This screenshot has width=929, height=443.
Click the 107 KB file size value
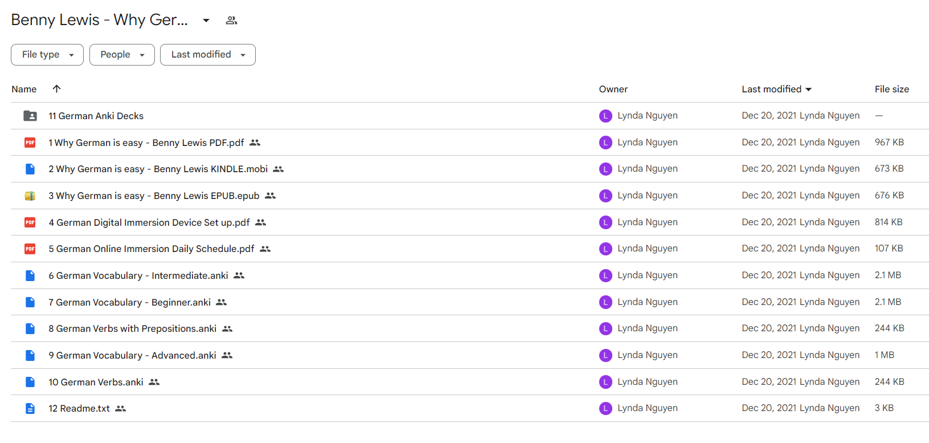click(889, 249)
